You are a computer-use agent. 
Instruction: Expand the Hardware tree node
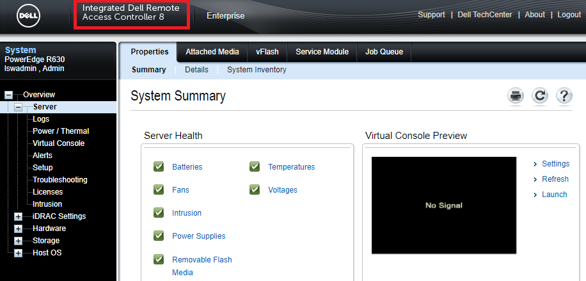(x=19, y=229)
